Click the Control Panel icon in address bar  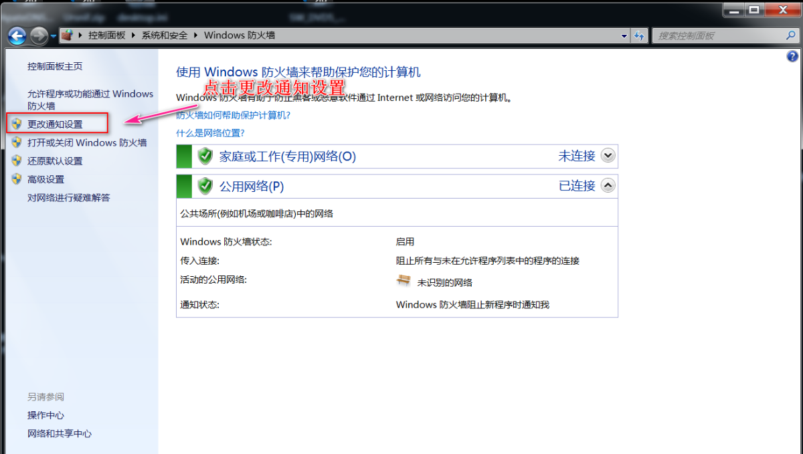pos(67,35)
